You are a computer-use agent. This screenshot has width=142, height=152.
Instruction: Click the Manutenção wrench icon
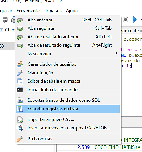click(20, 73)
